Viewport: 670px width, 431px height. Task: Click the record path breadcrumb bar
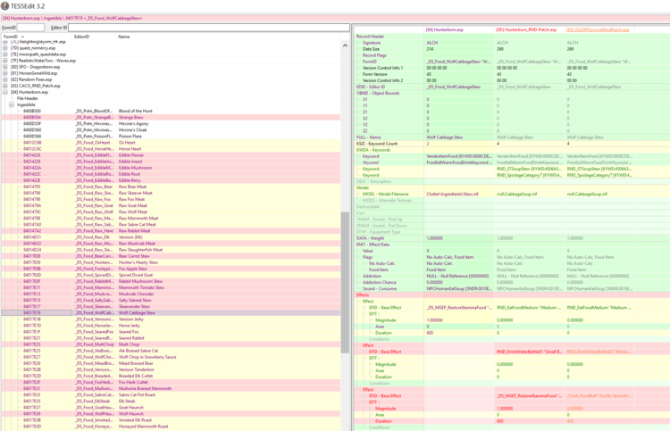pos(335,19)
